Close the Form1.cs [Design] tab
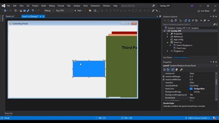 click(x=43, y=16)
